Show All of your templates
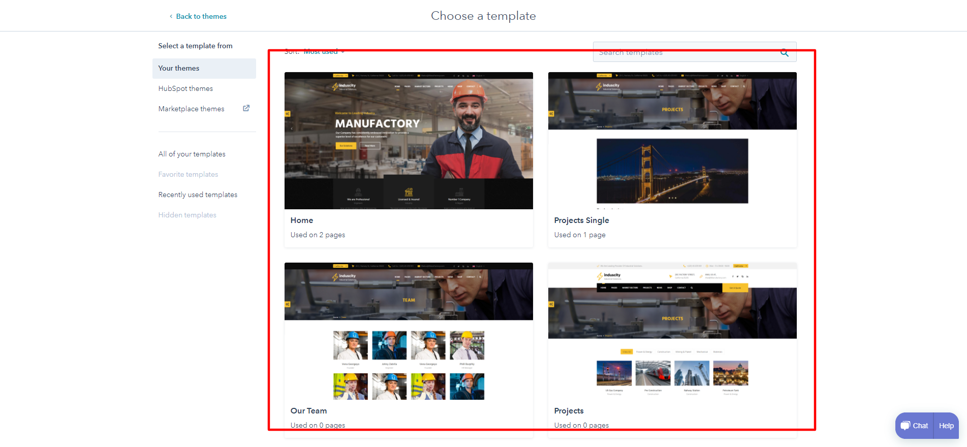967x447 pixels. pos(192,154)
